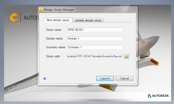The image size is (174, 104).
Task: Click the Design Study Manager title text
Action: point(59,10)
